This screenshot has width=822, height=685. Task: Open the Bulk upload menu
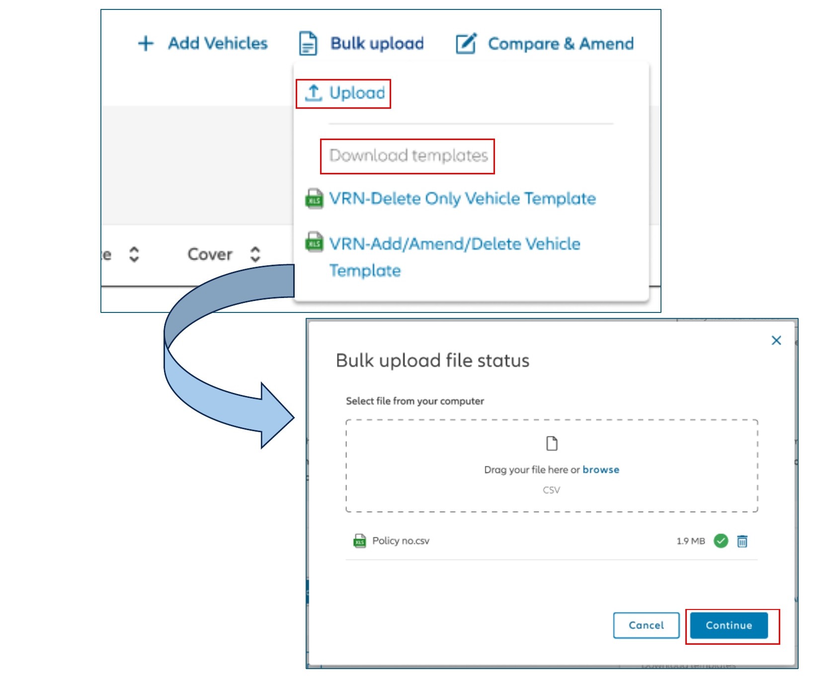pyautogui.click(x=377, y=44)
